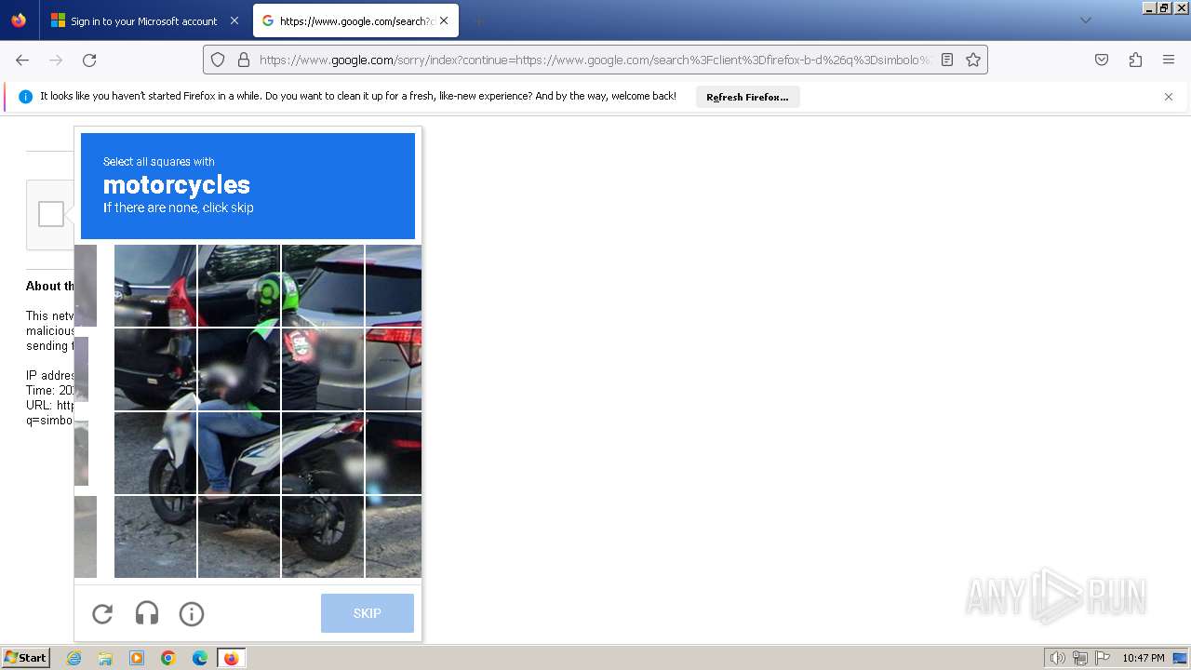Click the URL address bar
Screen dimensions: 1191x670
pyautogui.click(x=595, y=60)
